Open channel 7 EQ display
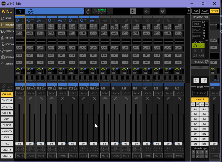Viewport: 222px width, 162px height. tap(84, 41)
